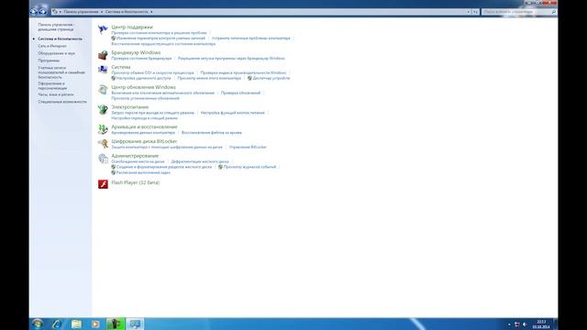
Task: Open Архивация и восстановление heading
Action: click(x=144, y=126)
